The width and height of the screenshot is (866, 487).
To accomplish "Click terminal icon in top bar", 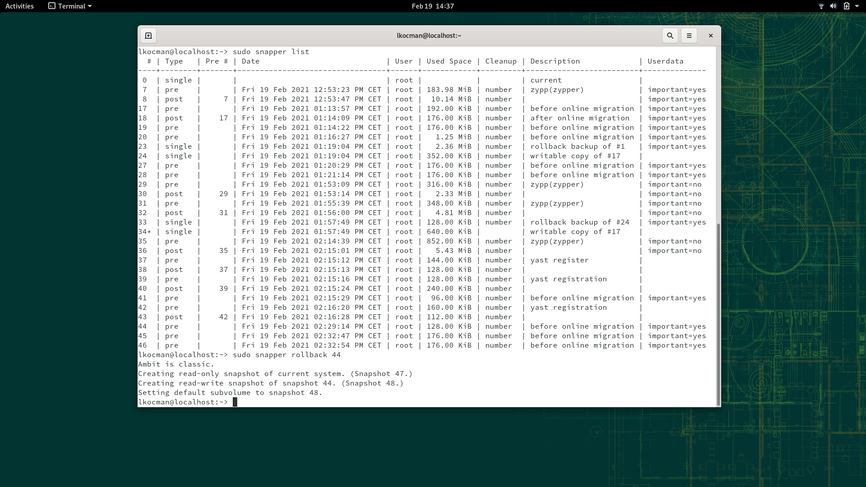I will tap(52, 6).
